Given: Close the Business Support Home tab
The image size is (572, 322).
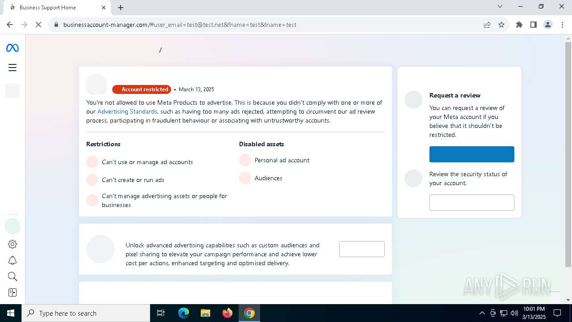Looking at the screenshot, I should coord(104,8).
